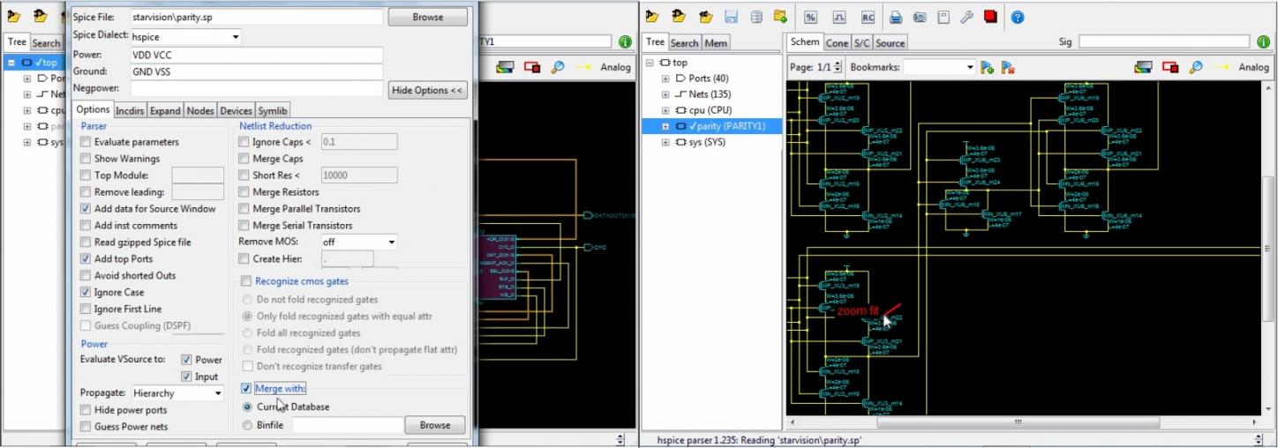Enable the Merge Caps checkbox
Screen dimensions: 1278x448
[x=244, y=159]
